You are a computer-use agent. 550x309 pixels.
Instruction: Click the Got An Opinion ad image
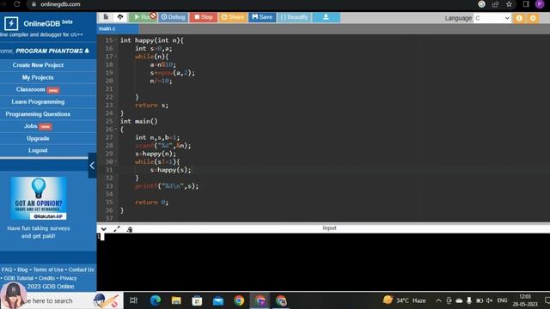pyautogui.click(x=39, y=198)
